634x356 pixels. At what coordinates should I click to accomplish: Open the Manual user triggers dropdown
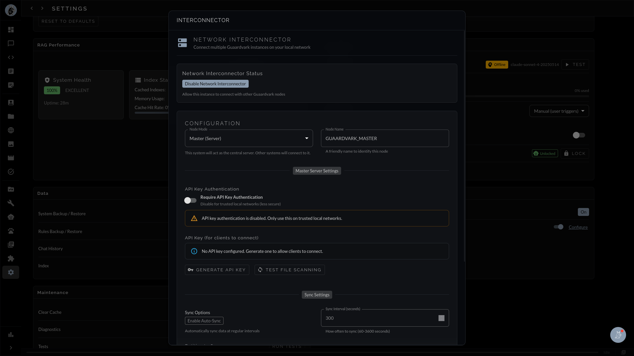coord(559,111)
